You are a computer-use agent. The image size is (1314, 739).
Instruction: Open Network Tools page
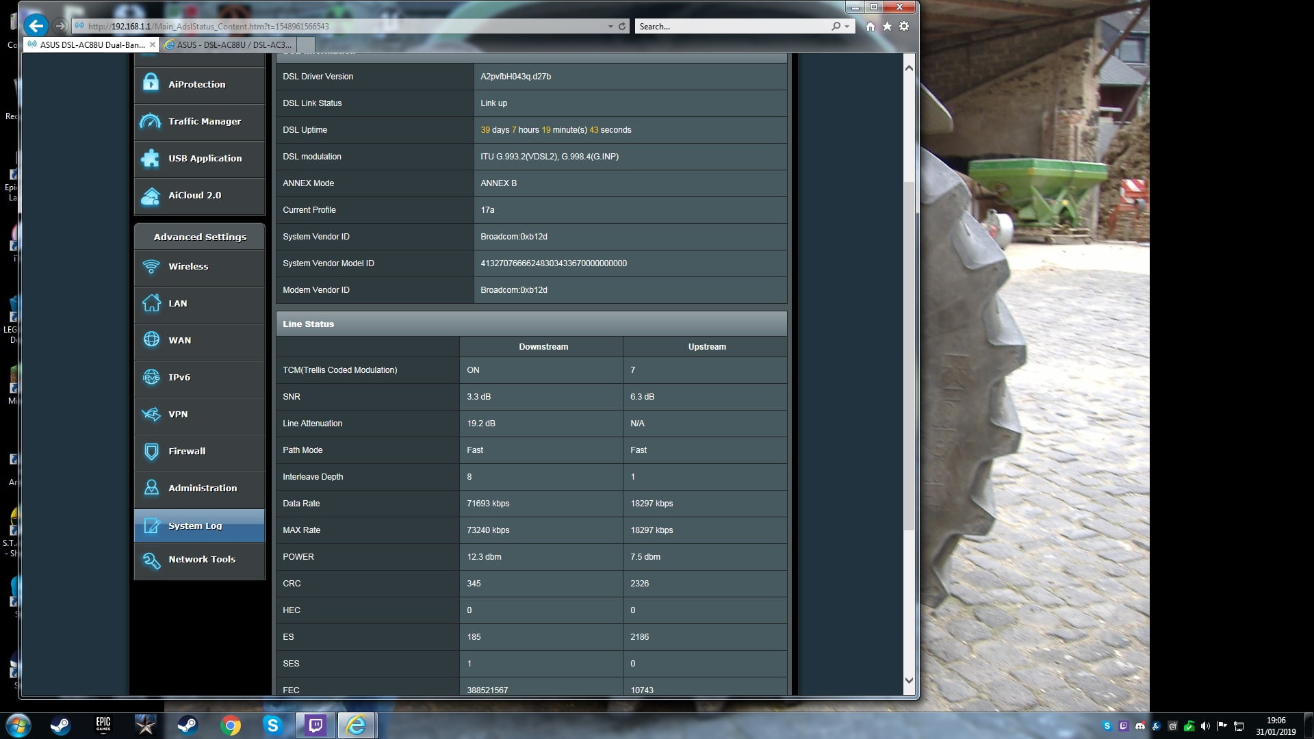(202, 559)
